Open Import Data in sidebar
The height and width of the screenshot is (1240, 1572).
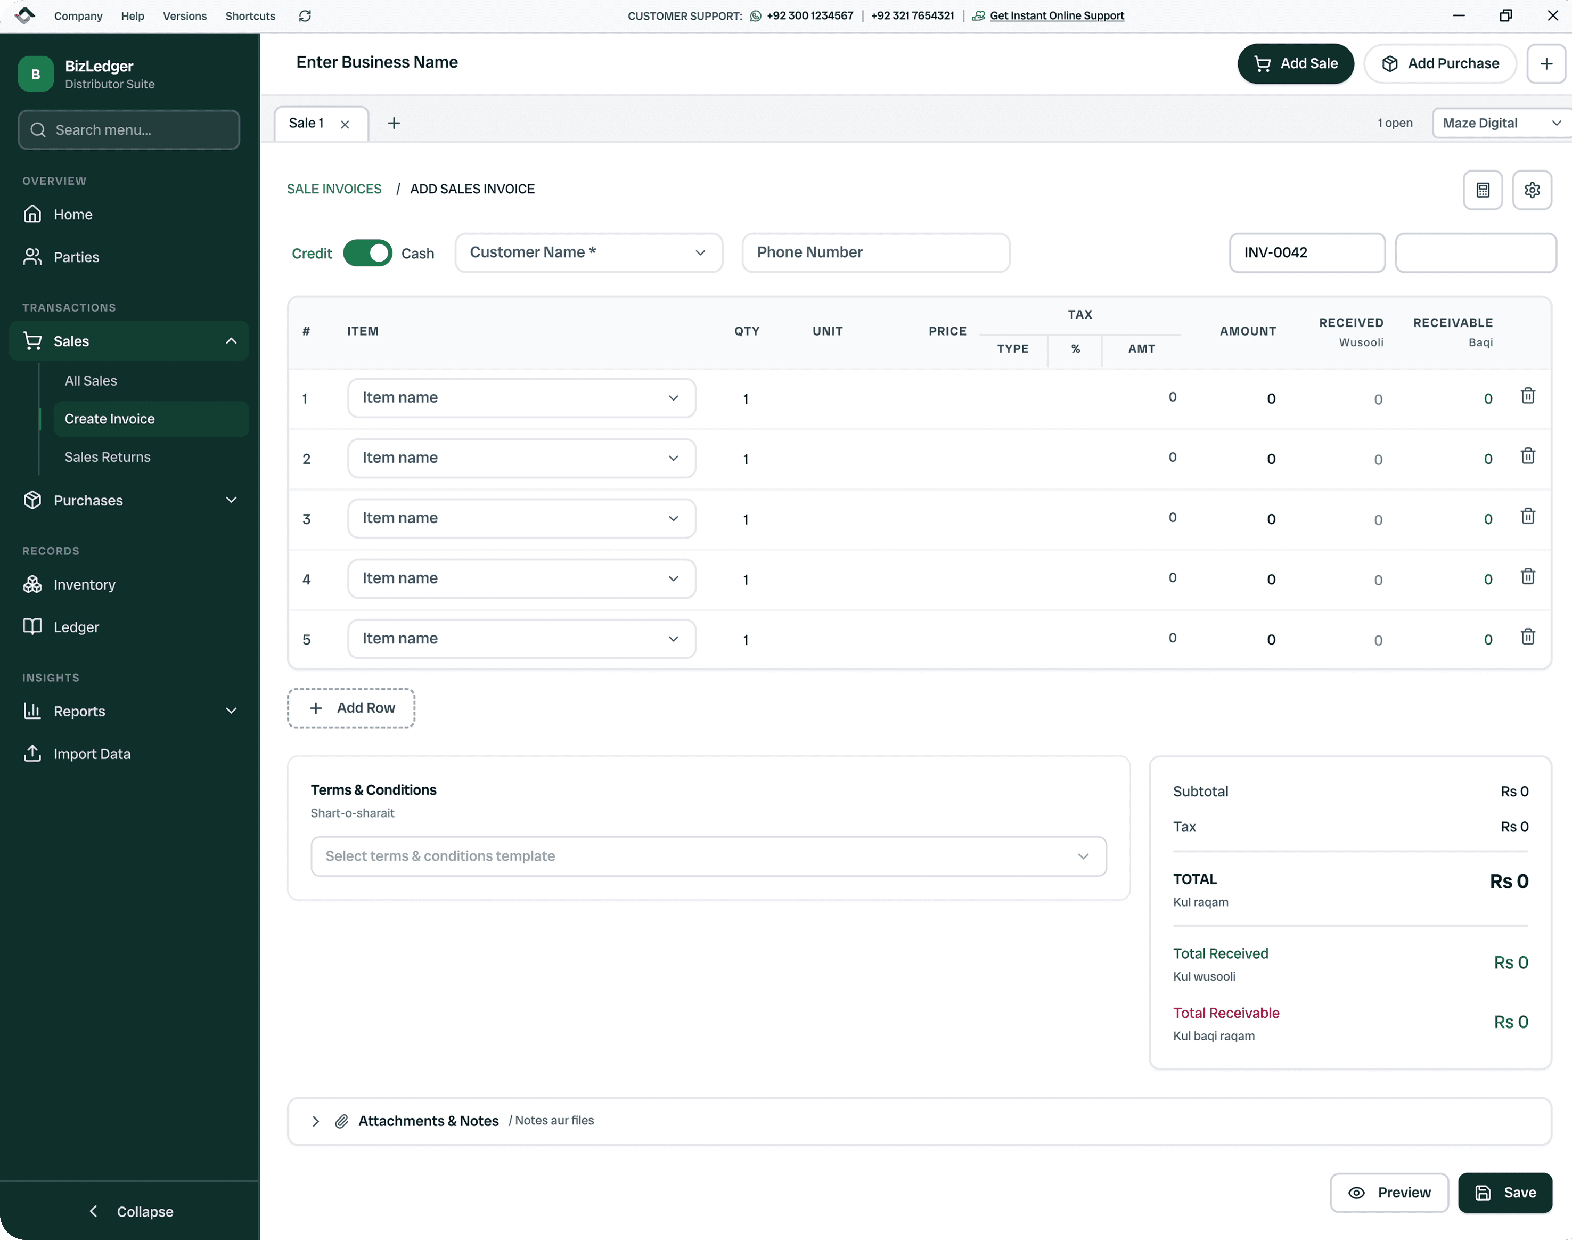[x=129, y=754]
